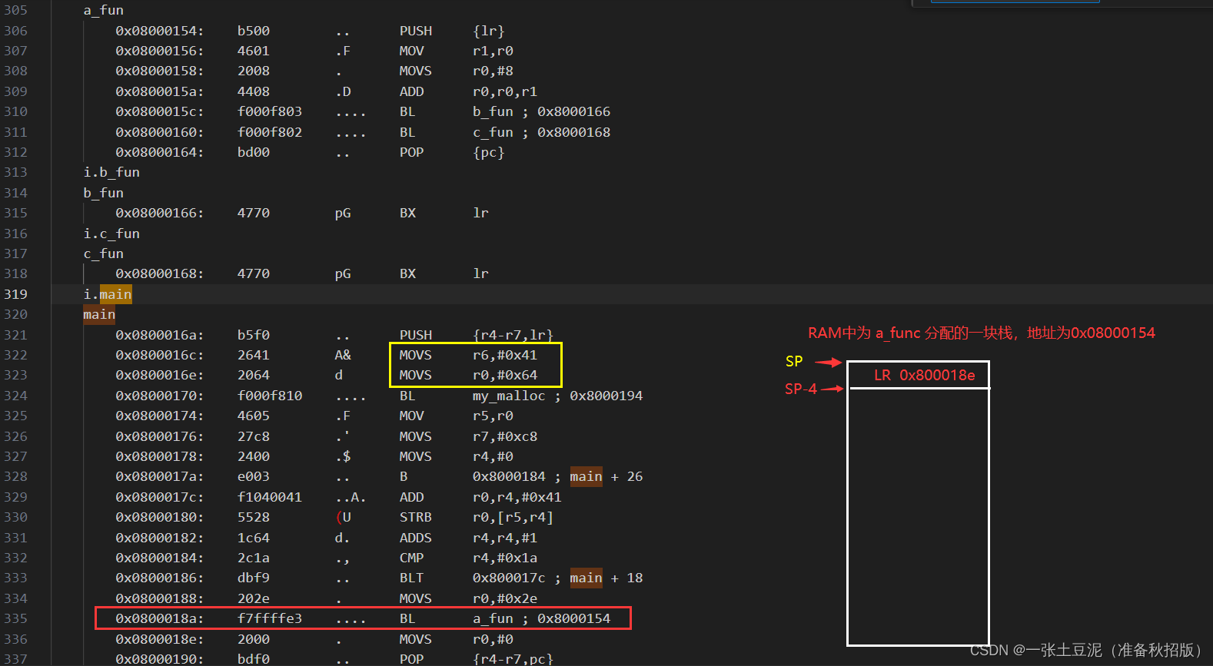Viewport: 1213px width, 666px height.
Task: Click target 0x8000184 on line 328
Action: (509, 476)
